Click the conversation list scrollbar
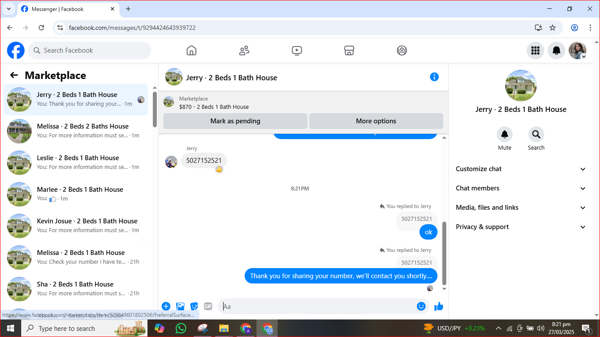Viewport: 600px width, 337px height. click(155, 109)
